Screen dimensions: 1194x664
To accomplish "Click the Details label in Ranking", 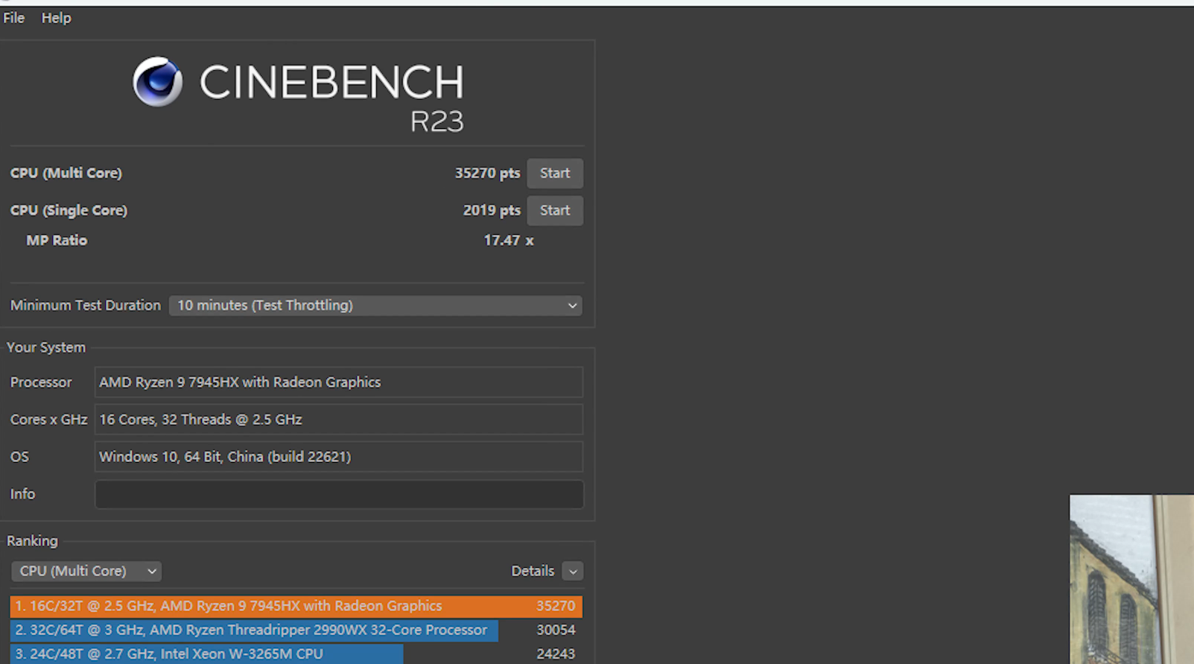I will click(x=533, y=571).
